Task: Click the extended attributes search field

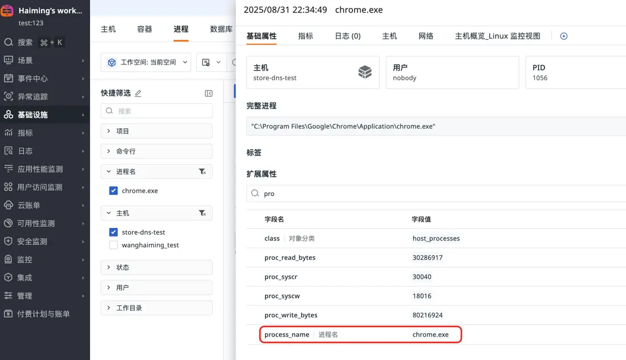Action: coord(436,193)
